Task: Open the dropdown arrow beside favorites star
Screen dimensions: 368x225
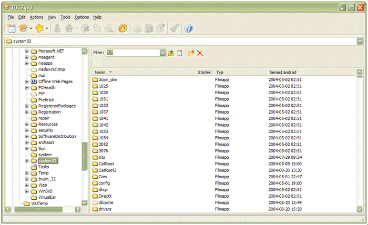Action: pyautogui.click(x=47, y=28)
